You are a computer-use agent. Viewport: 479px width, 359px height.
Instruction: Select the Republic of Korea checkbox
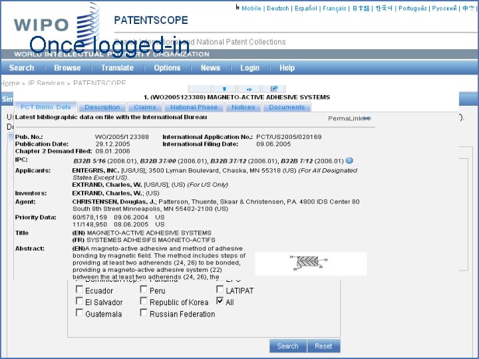click(144, 301)
